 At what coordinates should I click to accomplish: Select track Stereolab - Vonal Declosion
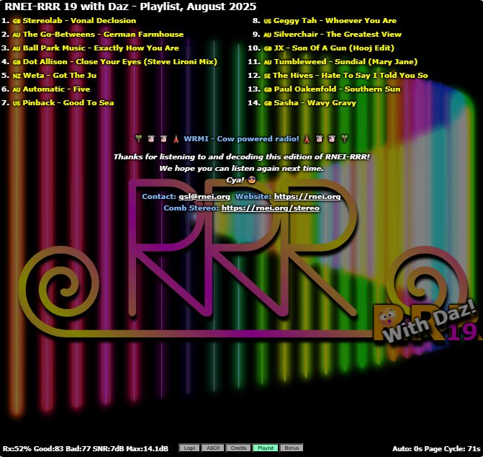click(79, 21)
